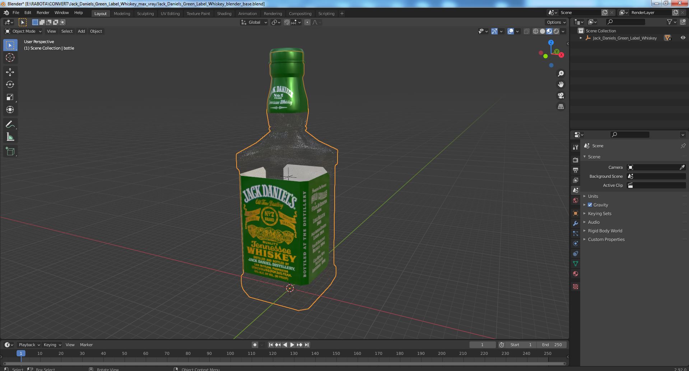Open the Object Mode dropdown
This screenshot has width=689, height=371.
(23, 31)
